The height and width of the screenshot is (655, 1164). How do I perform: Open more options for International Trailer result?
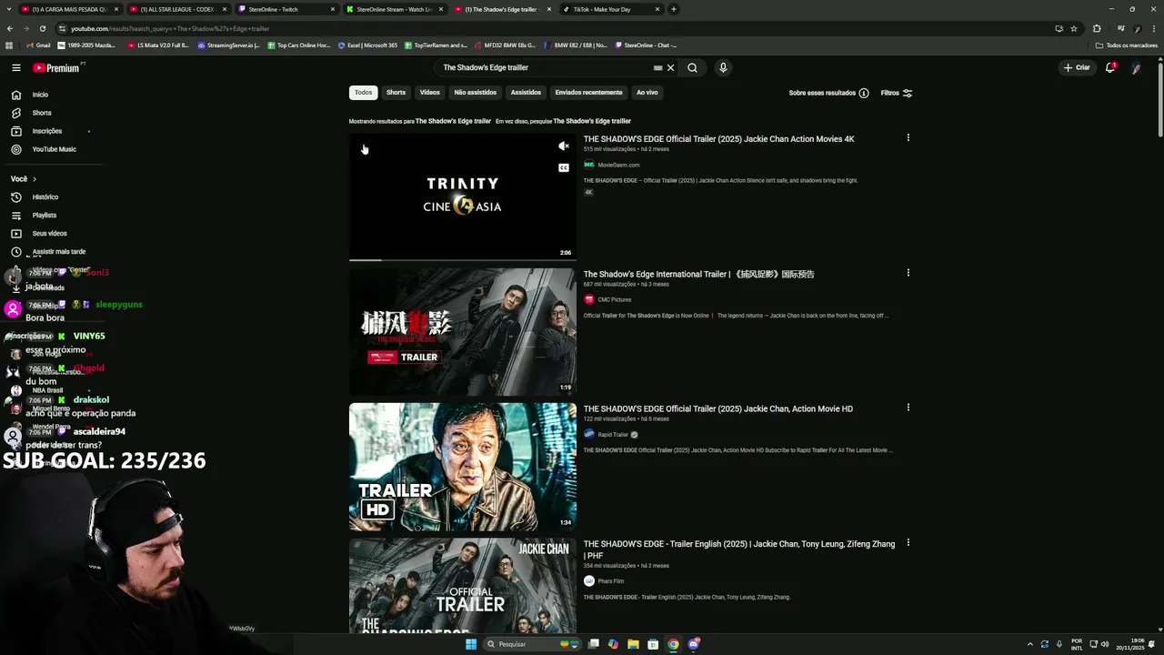coord(908,273)
